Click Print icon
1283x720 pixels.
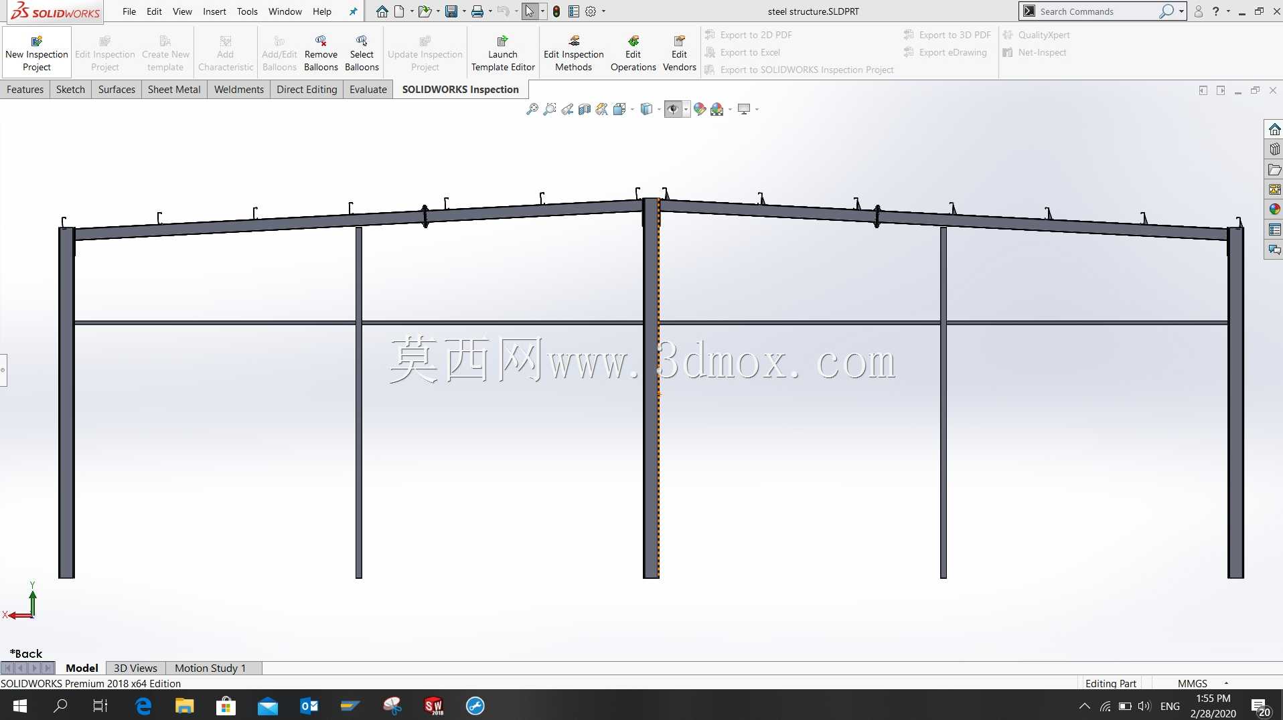[477, 11]
